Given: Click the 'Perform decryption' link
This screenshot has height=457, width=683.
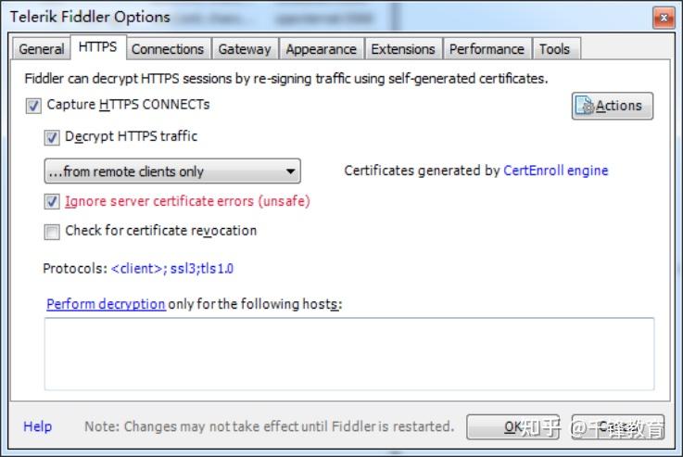Looking at the screenshot, I should [106, 304].
